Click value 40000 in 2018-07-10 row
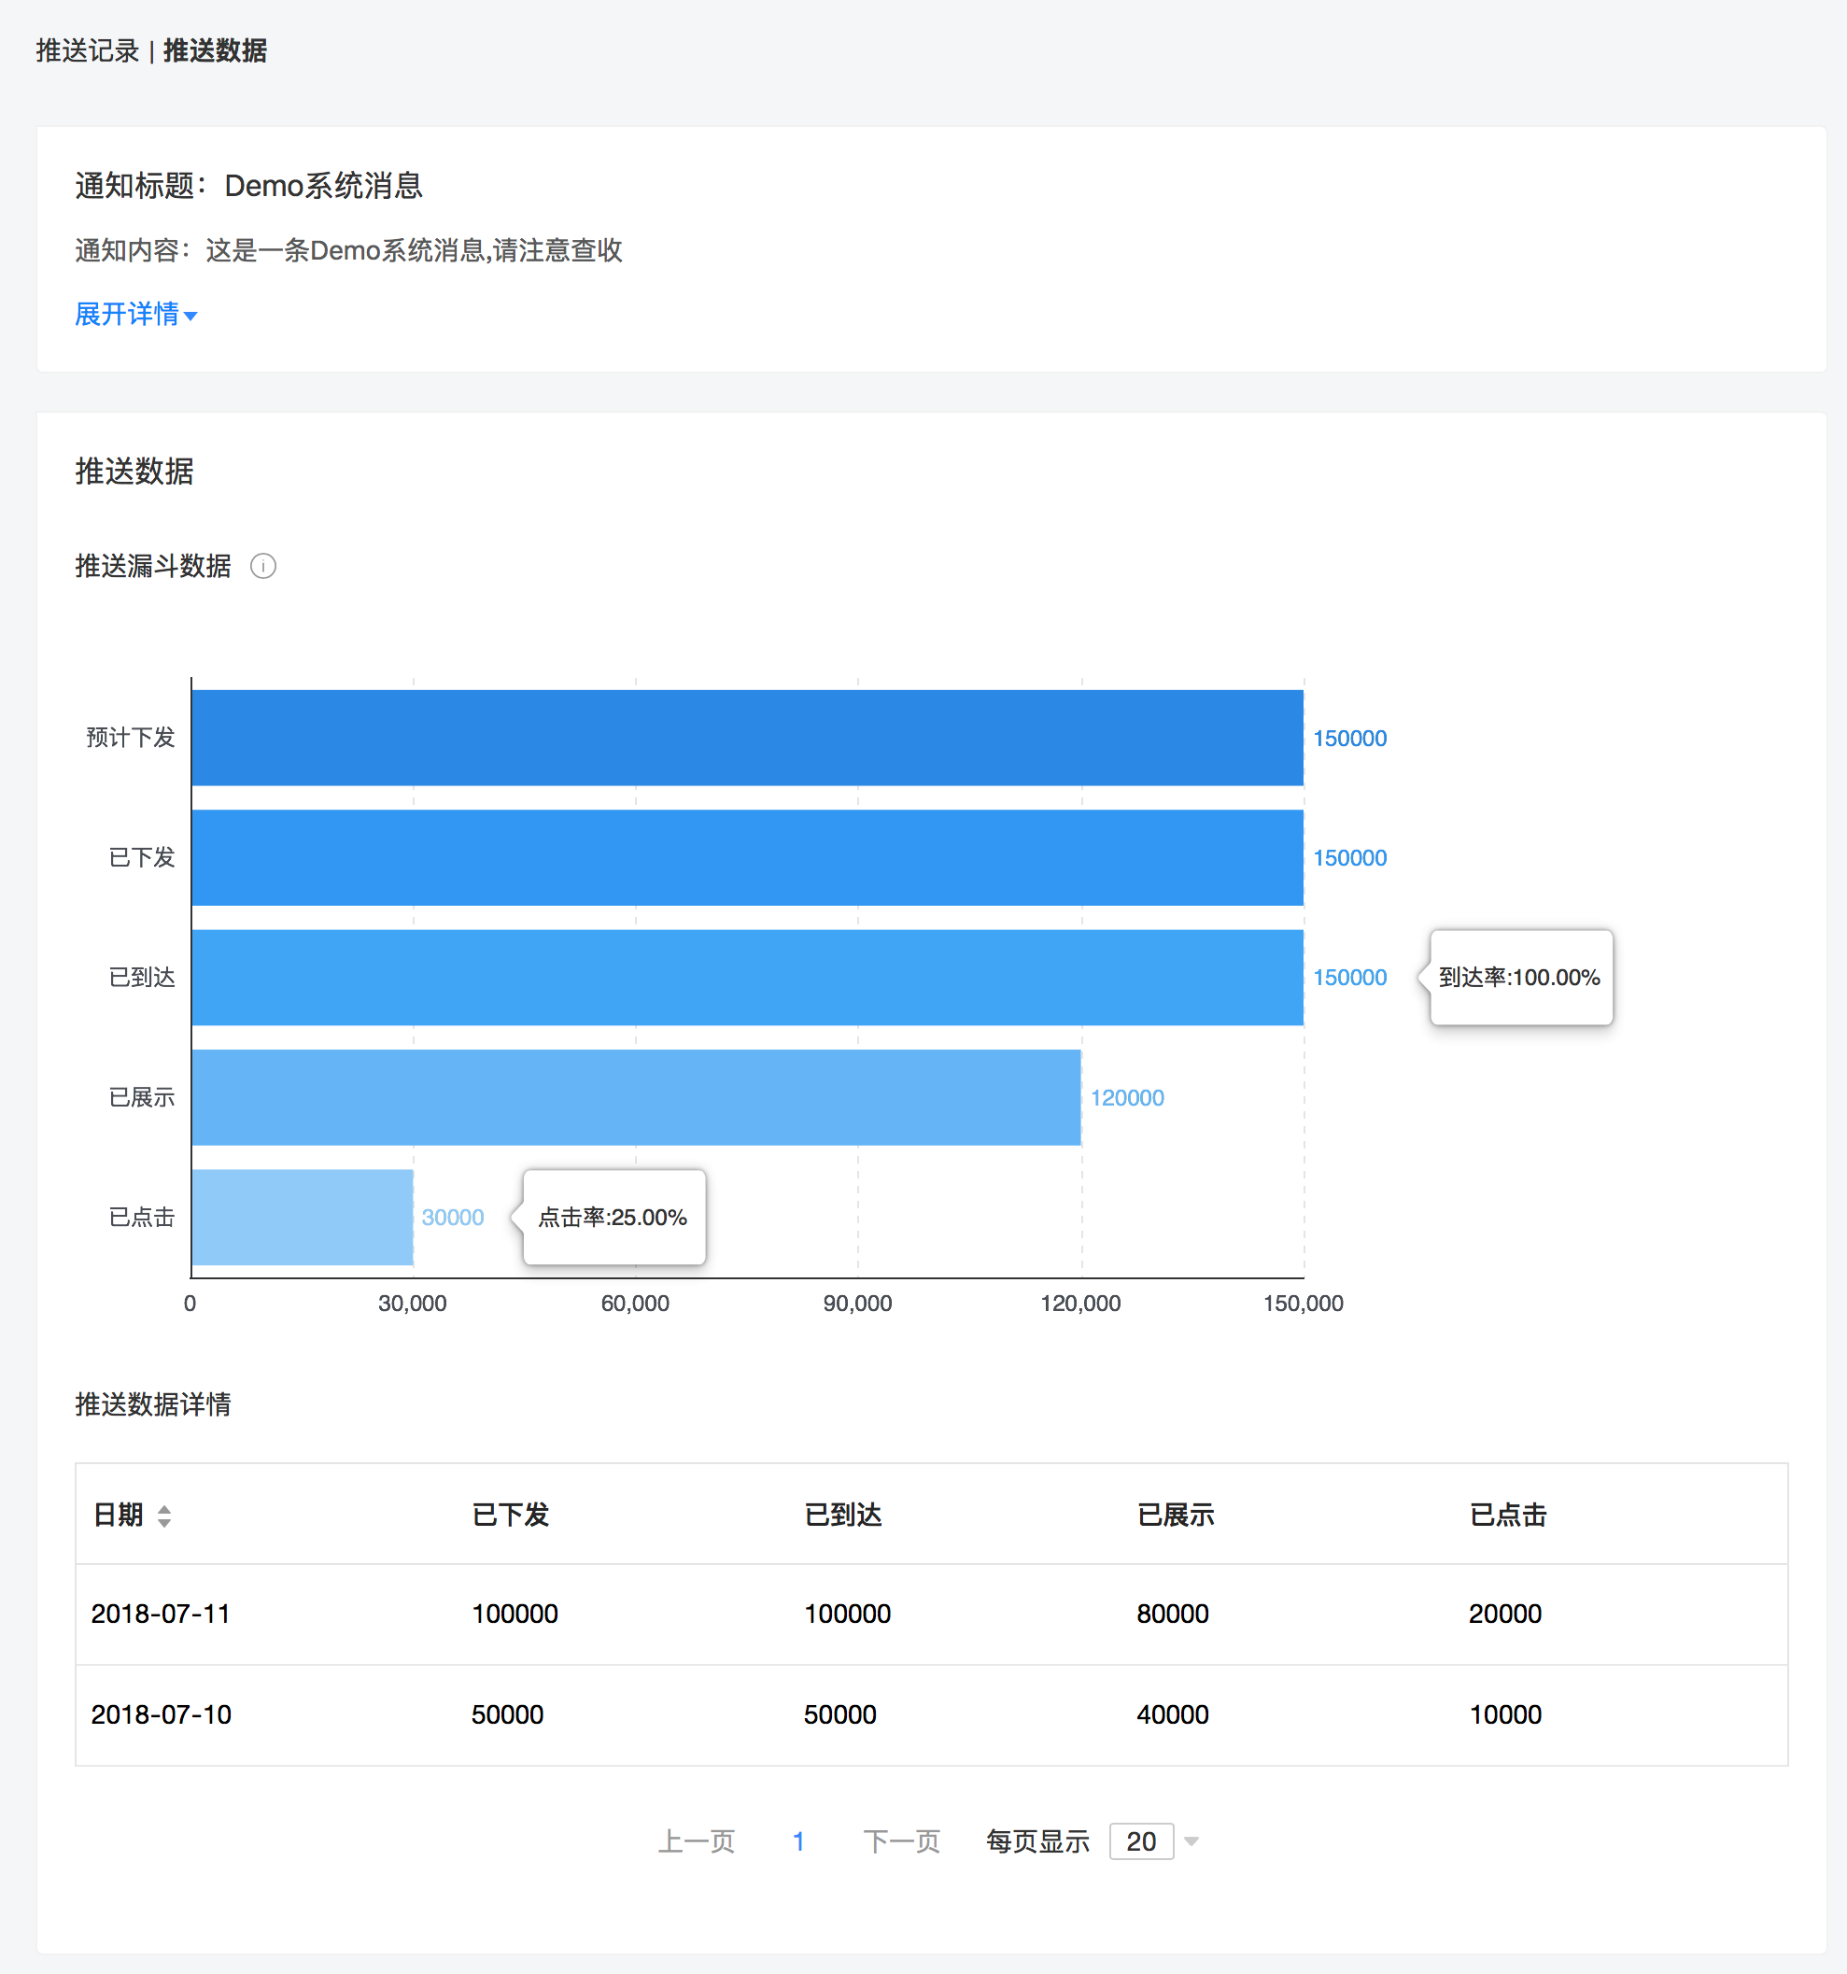1847x1974 pixels. pyautogui.click(x=1173, y=1714)
